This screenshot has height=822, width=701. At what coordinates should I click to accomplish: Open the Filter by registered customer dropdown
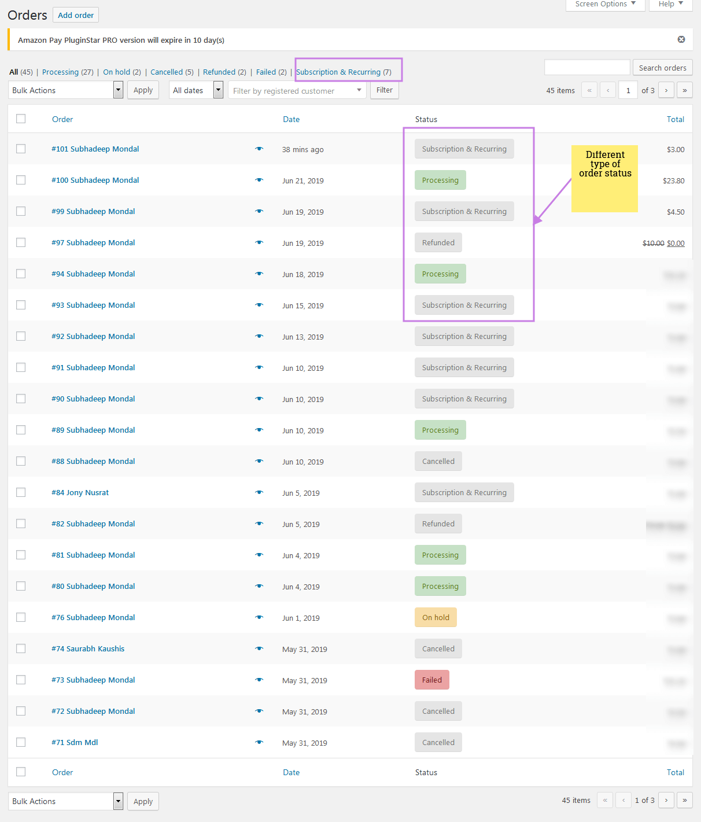(297, 91)
